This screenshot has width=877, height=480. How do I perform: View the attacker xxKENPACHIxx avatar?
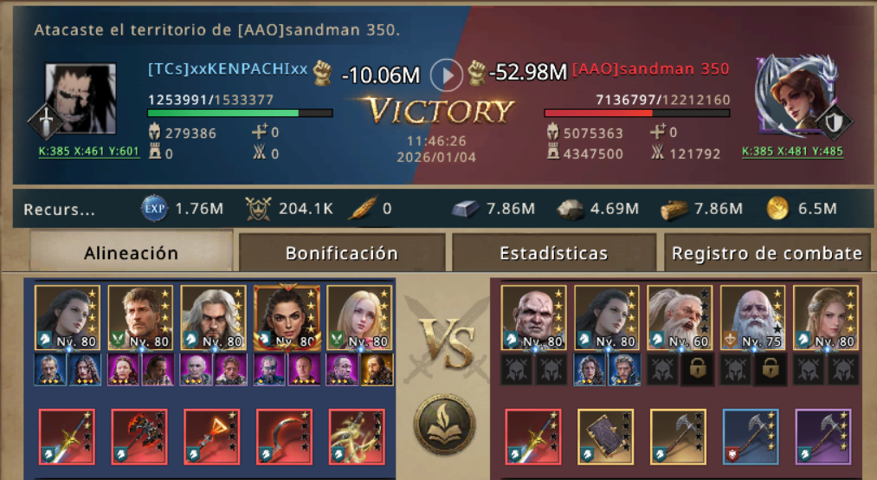(81, 99)
